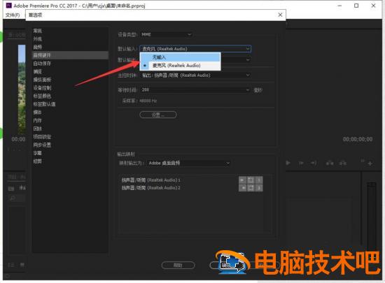
Task: Expand the 默认输出 dropdown arrow
Action: coord(248,59)
